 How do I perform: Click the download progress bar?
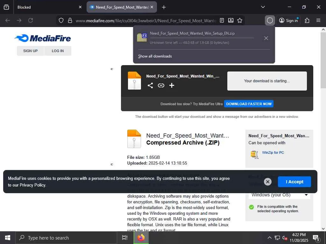(x=202, y=38)
